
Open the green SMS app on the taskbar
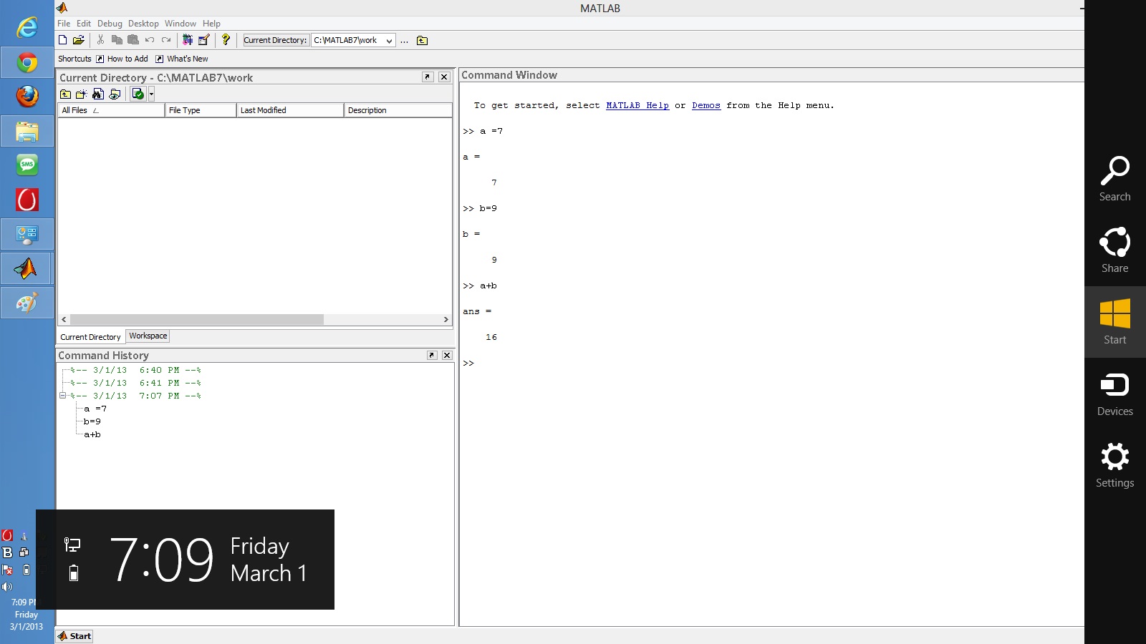(27, 165)
